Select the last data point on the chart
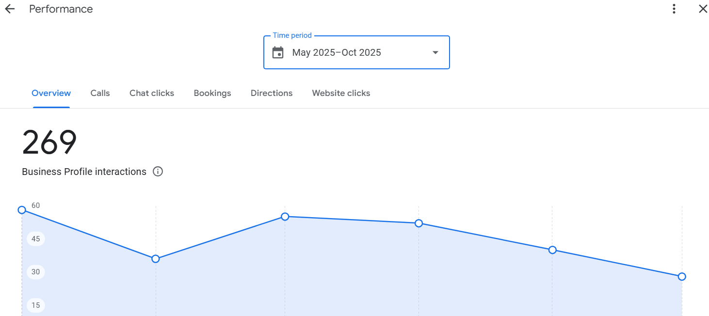 click(x=682, y=277)
